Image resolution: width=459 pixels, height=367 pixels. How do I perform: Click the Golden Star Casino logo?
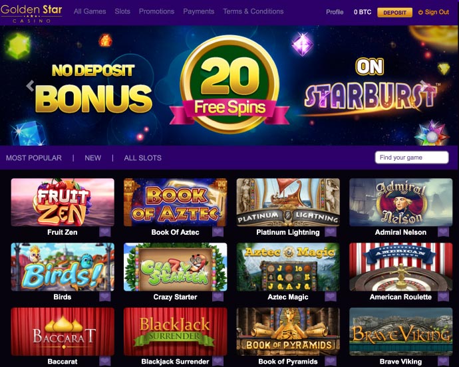(x=31, y=13)
